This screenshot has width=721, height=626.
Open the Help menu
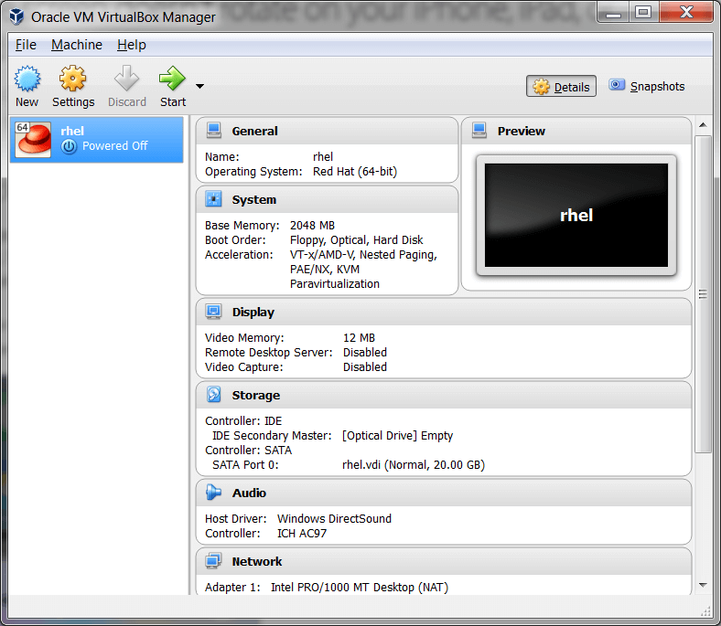132,45
